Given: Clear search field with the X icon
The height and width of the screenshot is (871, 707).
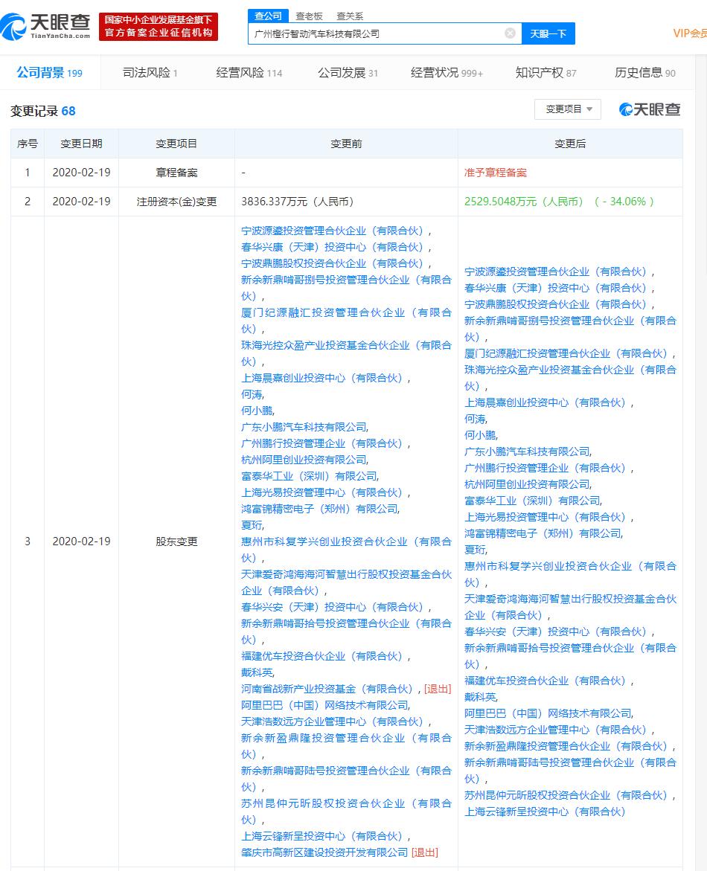Looking at the screenshot, I should click(x=510, y=33).
